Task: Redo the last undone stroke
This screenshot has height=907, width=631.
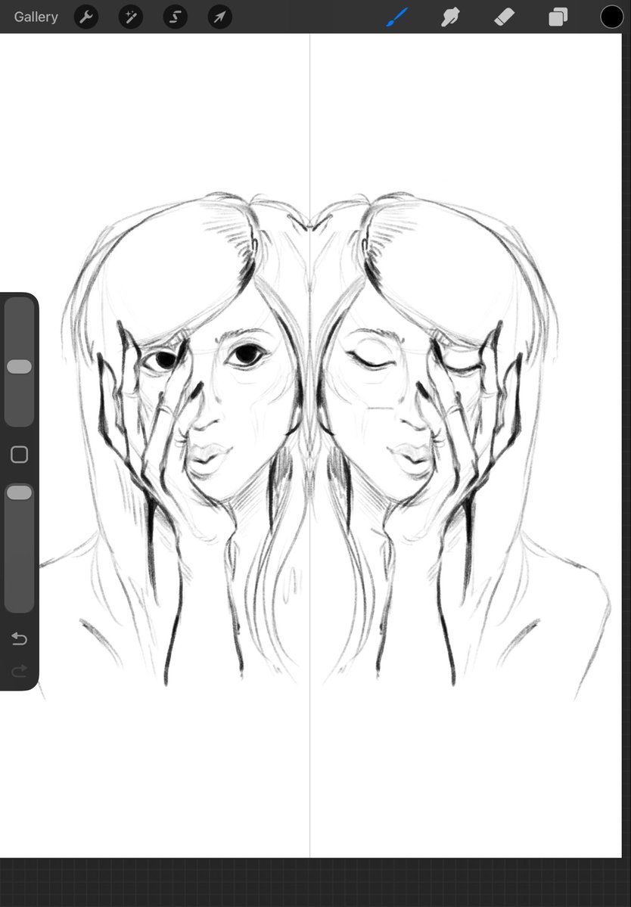Action: point(19,671)
